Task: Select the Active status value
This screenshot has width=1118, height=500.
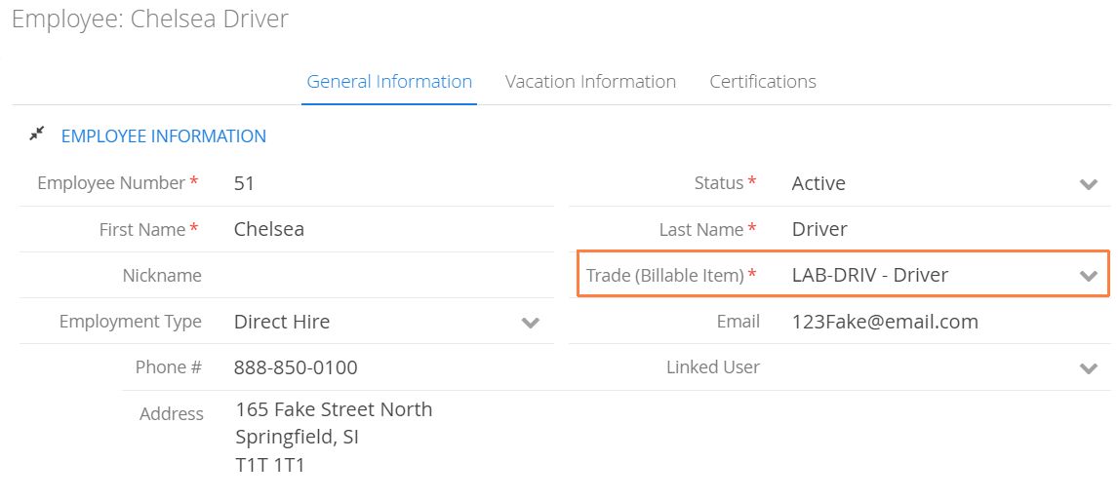Action: 819,184
